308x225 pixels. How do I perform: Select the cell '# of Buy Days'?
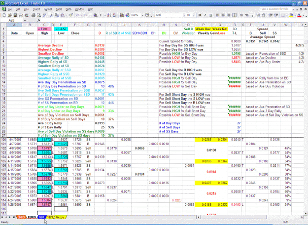170,123
